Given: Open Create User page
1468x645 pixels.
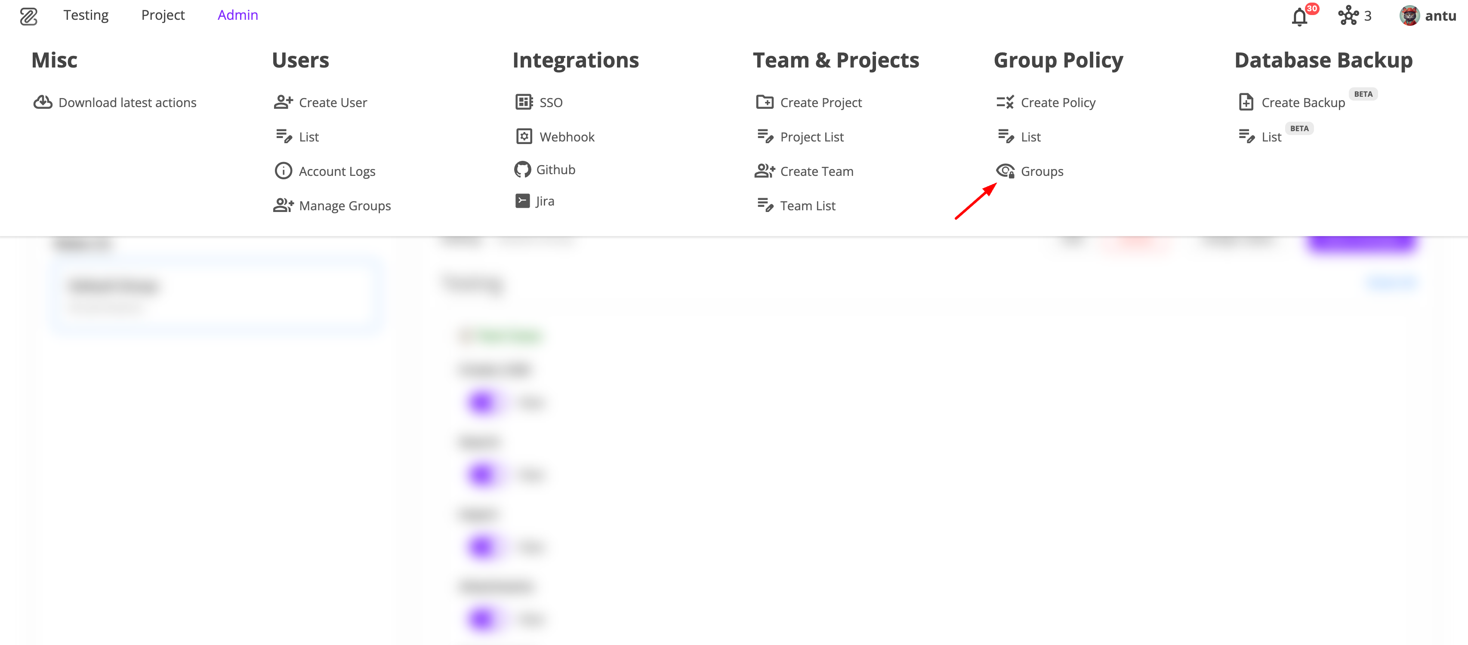Looking at the screenshot, I should [x=333, y=103].
